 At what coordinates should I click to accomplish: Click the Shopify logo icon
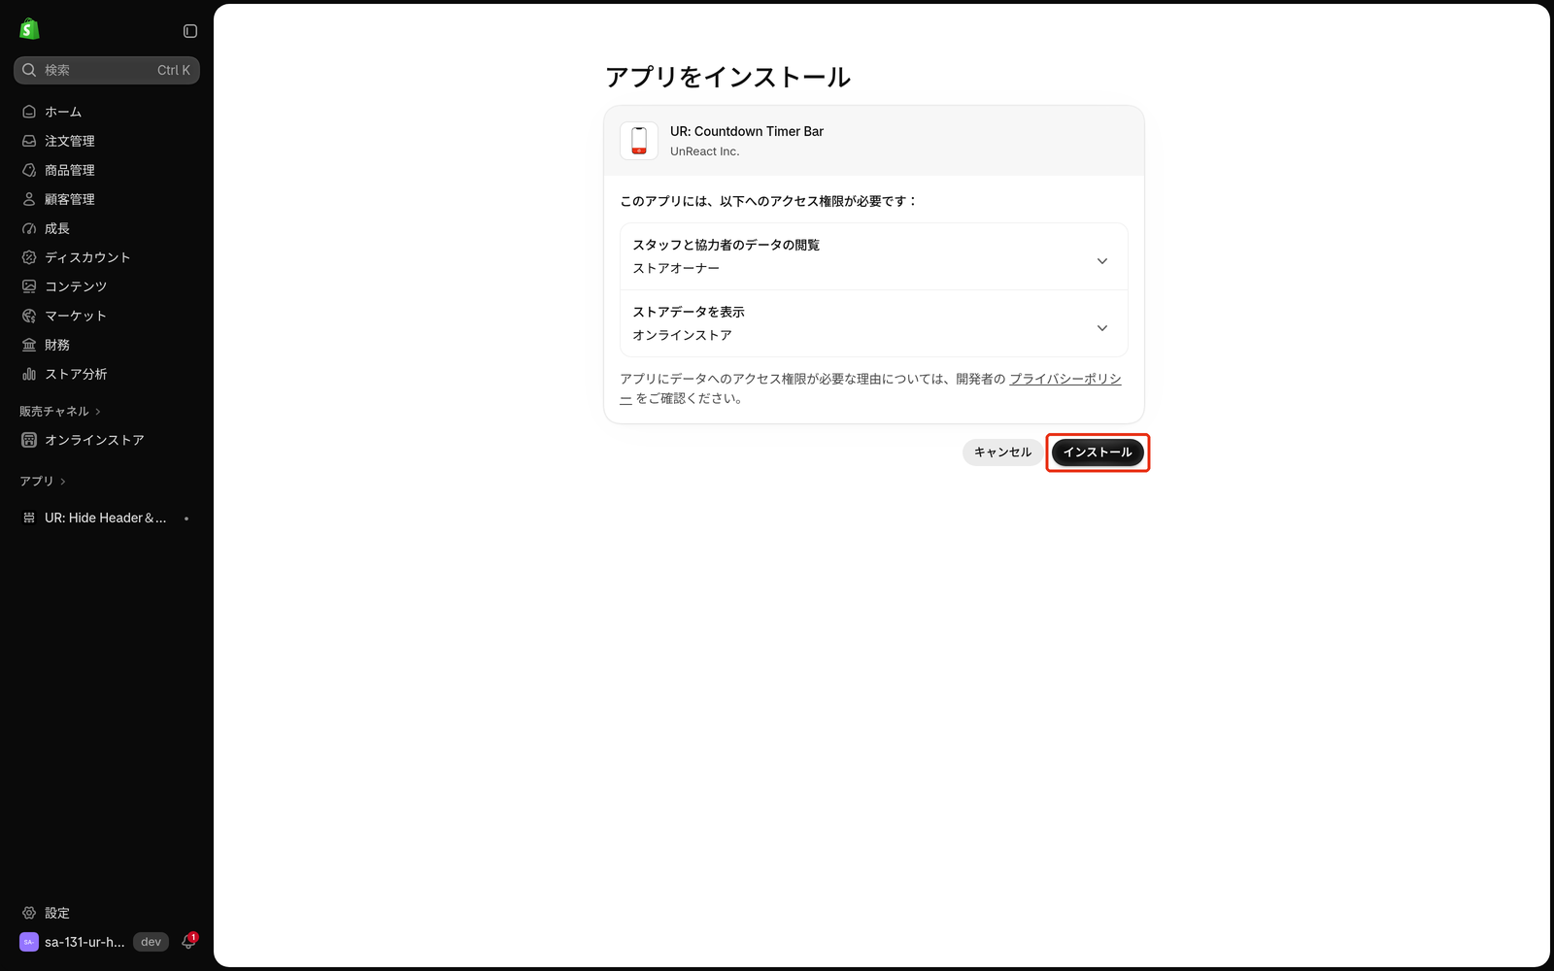pos(29,30)
